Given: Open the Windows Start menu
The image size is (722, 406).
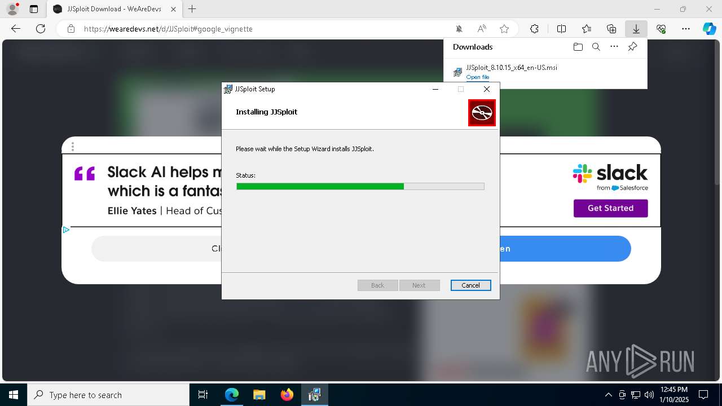Looking at the screenshot, I should tap(14, 395).
